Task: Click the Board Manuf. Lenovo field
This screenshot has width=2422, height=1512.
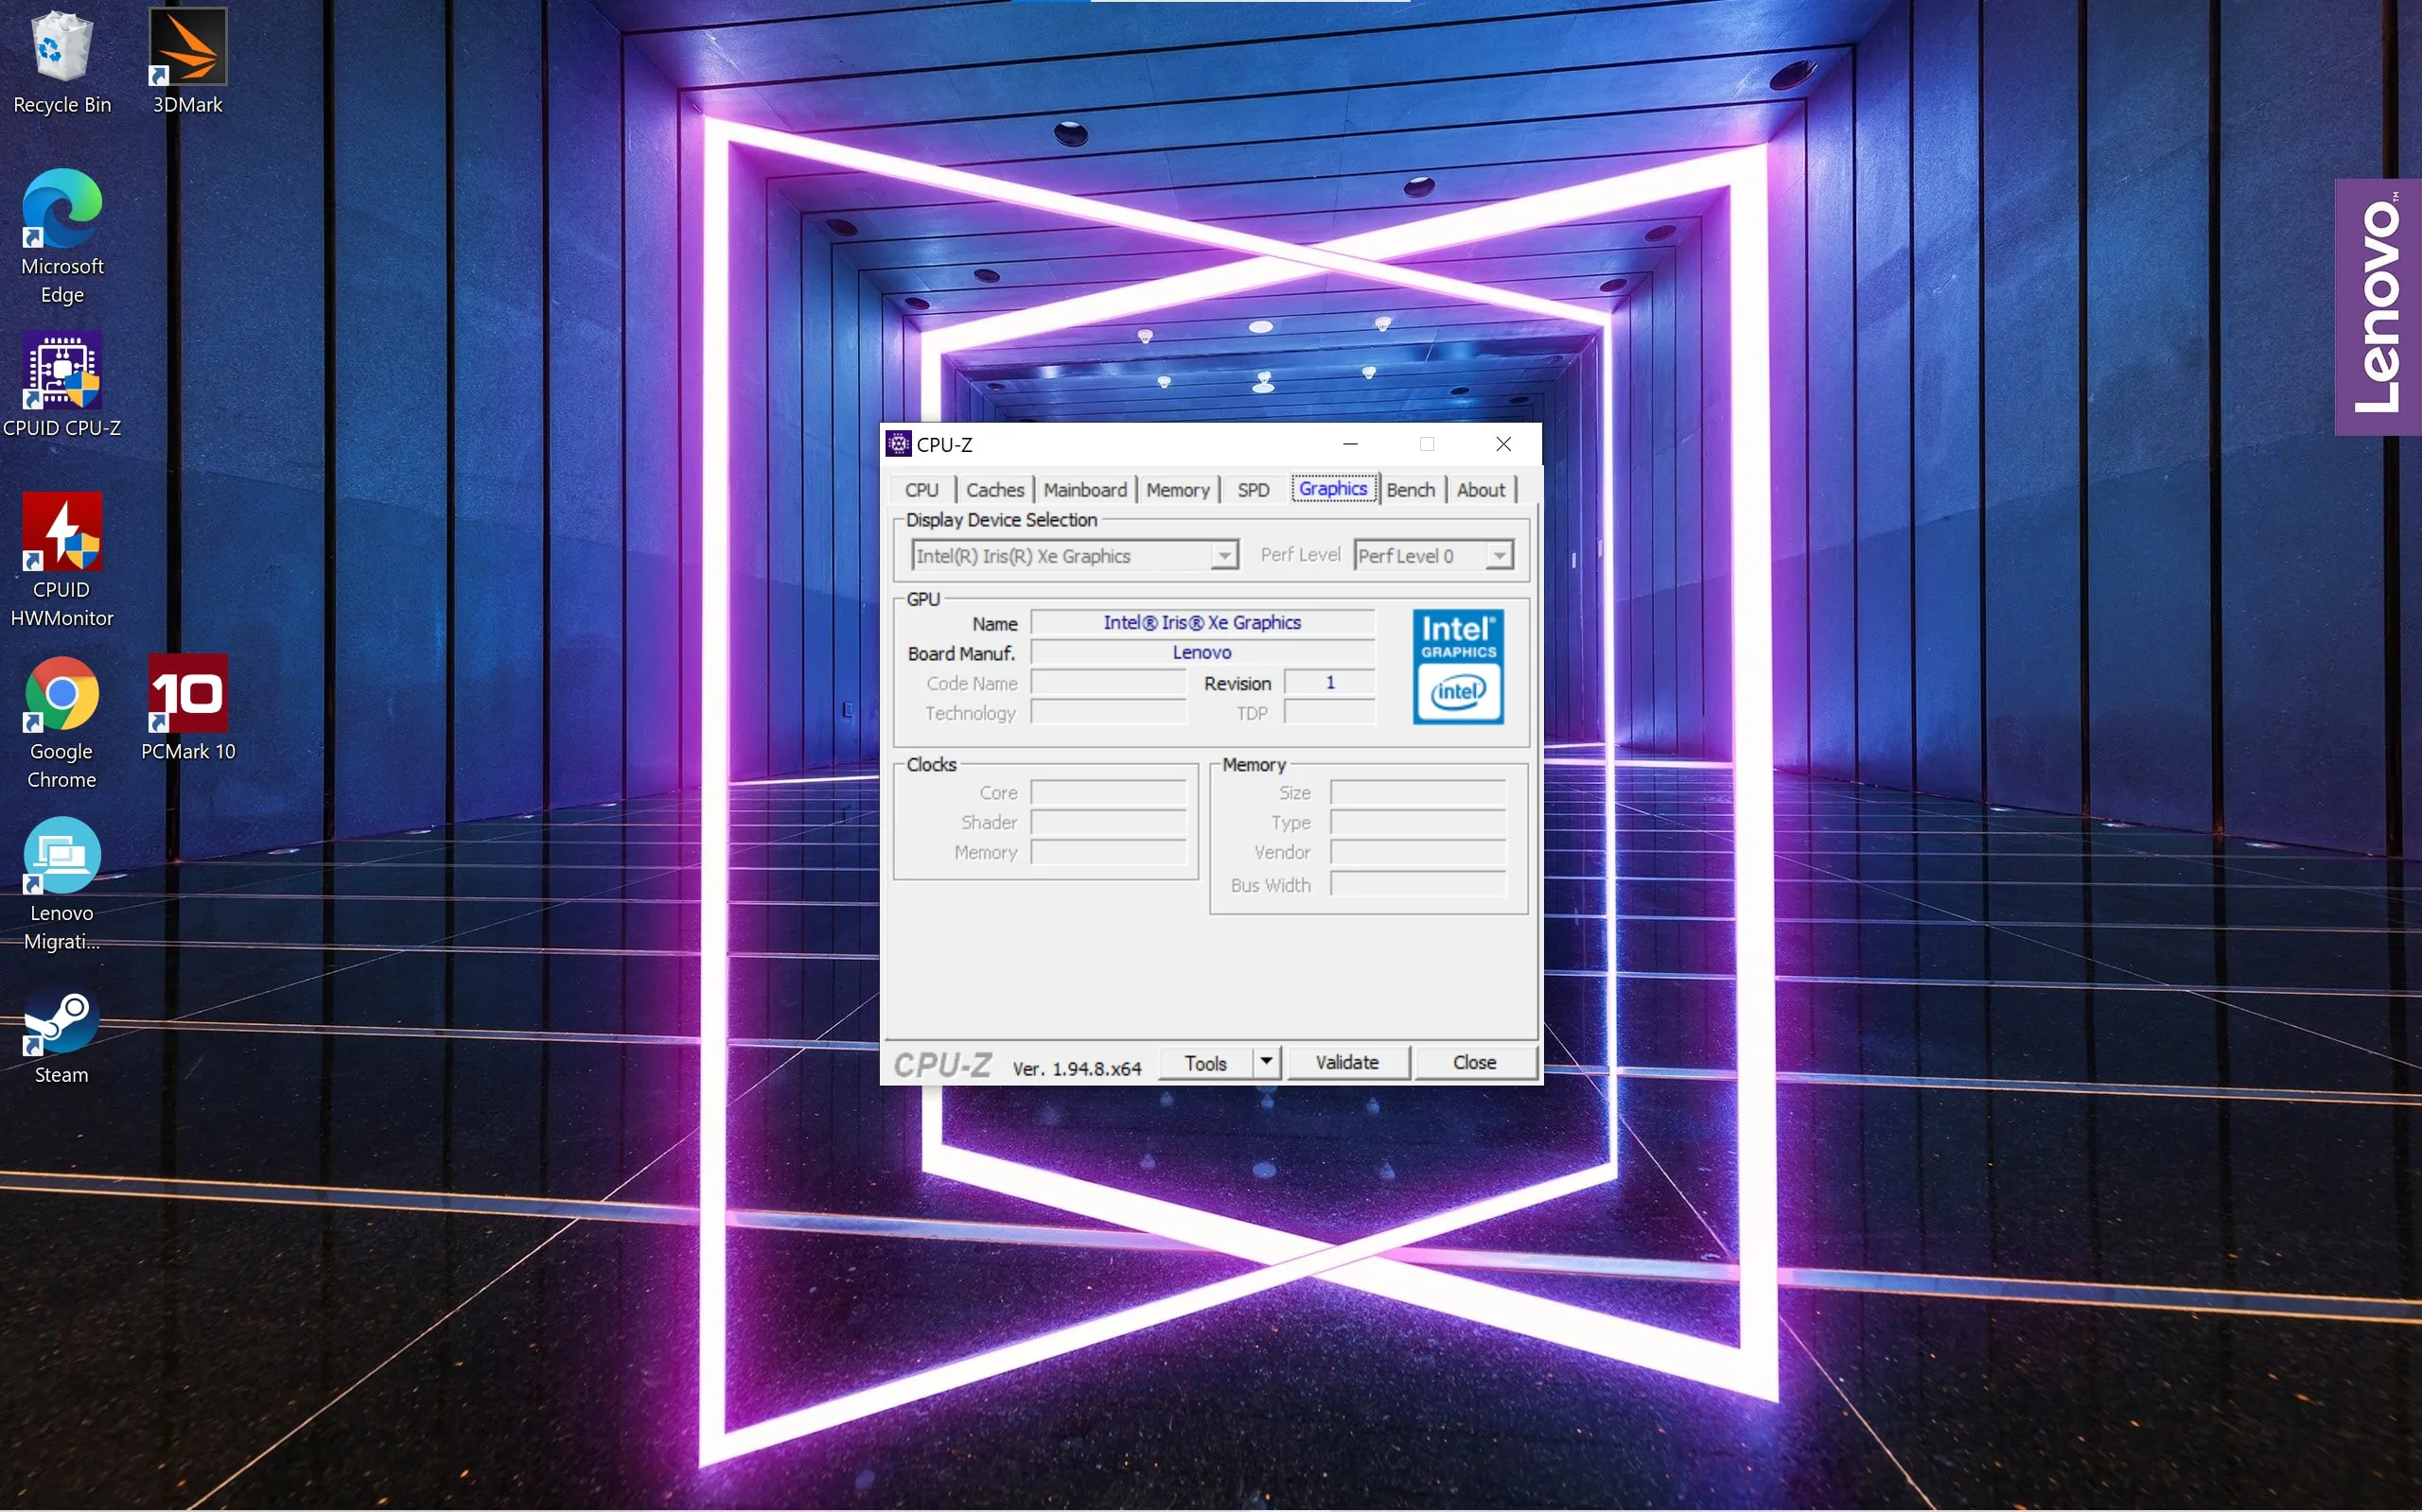Action: (x=1202, y=653)
